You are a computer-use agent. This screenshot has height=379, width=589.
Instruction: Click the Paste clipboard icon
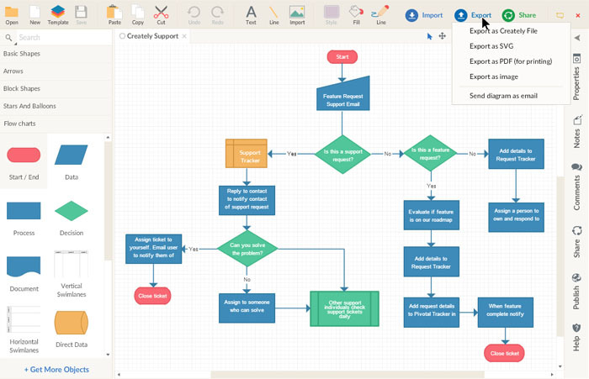coord(116,13)
